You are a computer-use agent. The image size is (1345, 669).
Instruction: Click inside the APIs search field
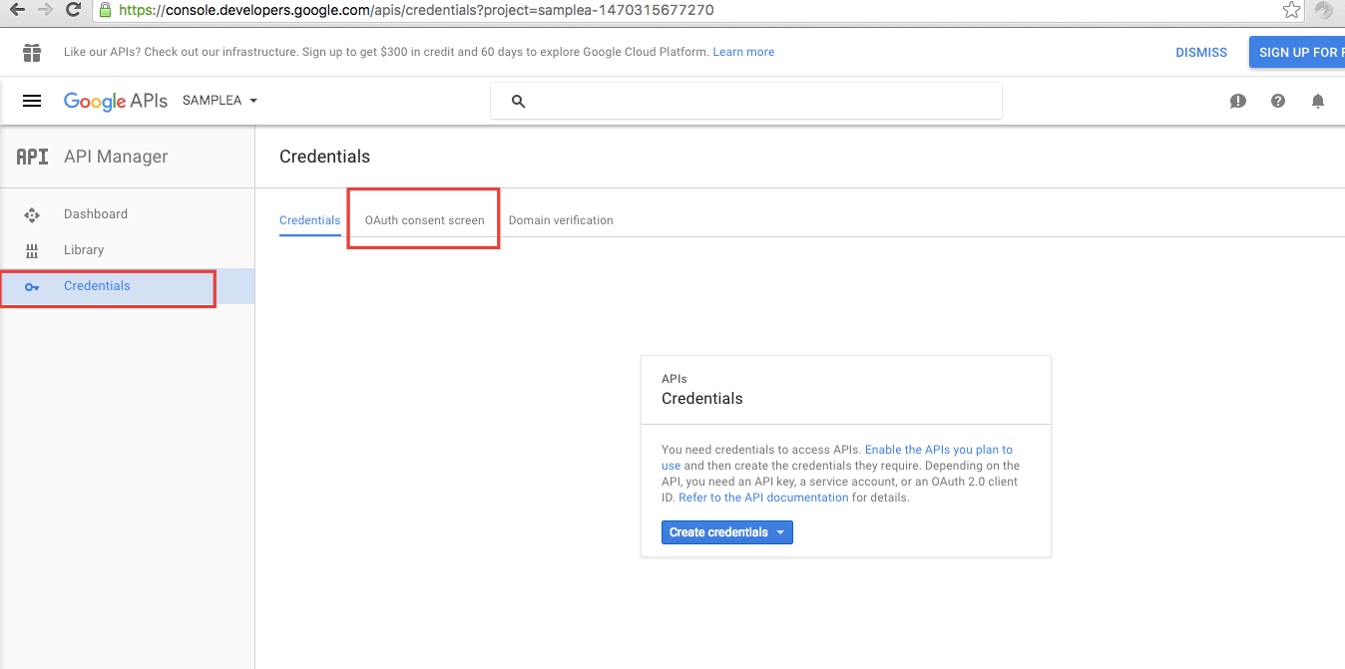click(x=746, y=101)
